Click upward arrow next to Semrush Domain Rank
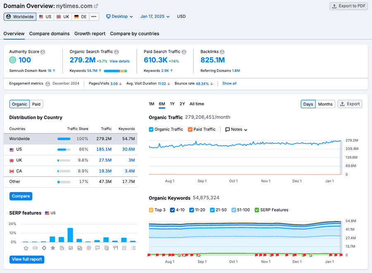372x273 pixels. (x=54, y=71)
